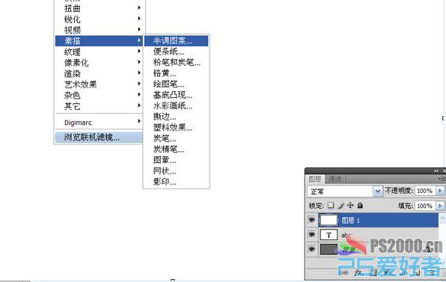Hide the abc text layer
446x282 pixels.
[312, 235]
